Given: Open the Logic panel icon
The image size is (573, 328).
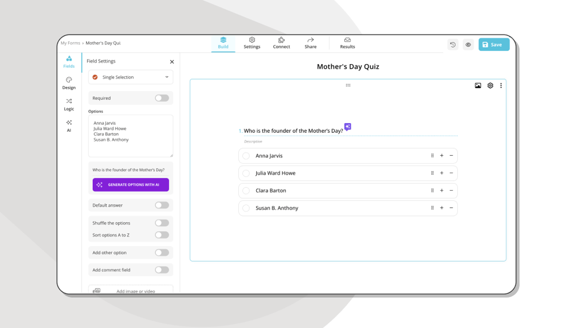Looking at the screenshot, I should point(69,104).
